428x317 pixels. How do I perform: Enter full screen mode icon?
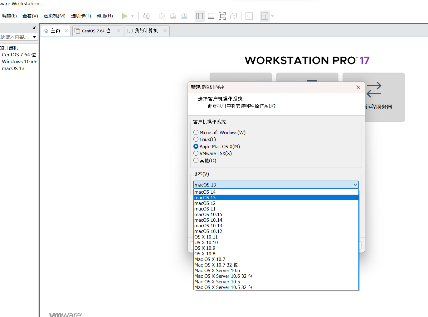[222, 16]
